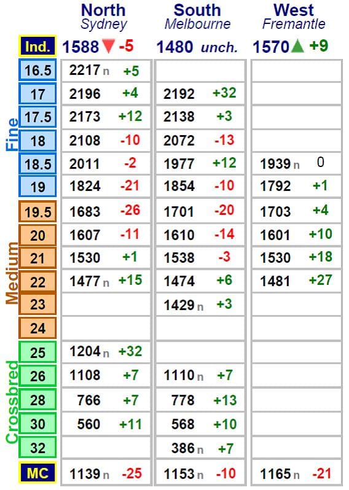
Task: Click the red down-triangle beside 1588
Action: coord(108,46)
